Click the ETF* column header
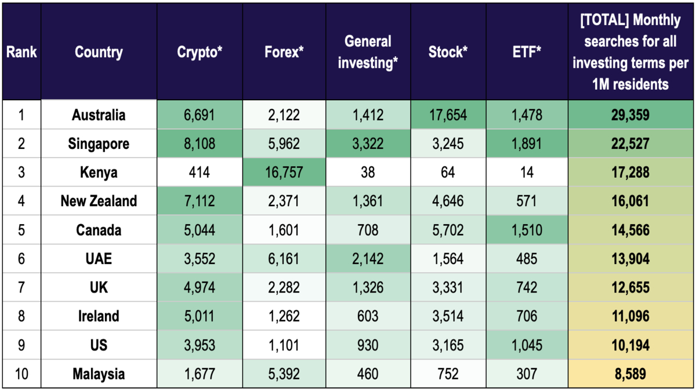The width and height of the screenshot is (696, 391). (x=527, y=52)
